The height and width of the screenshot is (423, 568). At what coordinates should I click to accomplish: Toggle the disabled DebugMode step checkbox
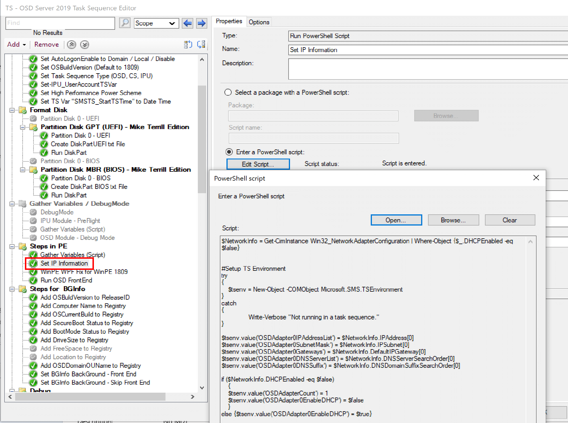click(34, 213)
